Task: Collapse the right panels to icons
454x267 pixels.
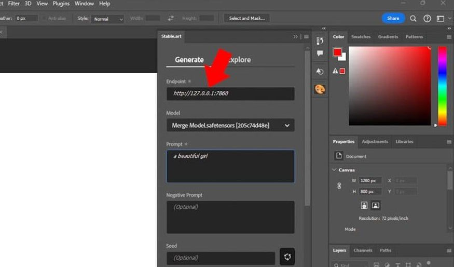Action: [449, 29]
